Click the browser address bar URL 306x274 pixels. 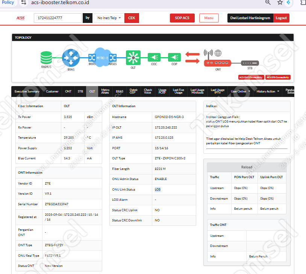(x=60, y=3)
